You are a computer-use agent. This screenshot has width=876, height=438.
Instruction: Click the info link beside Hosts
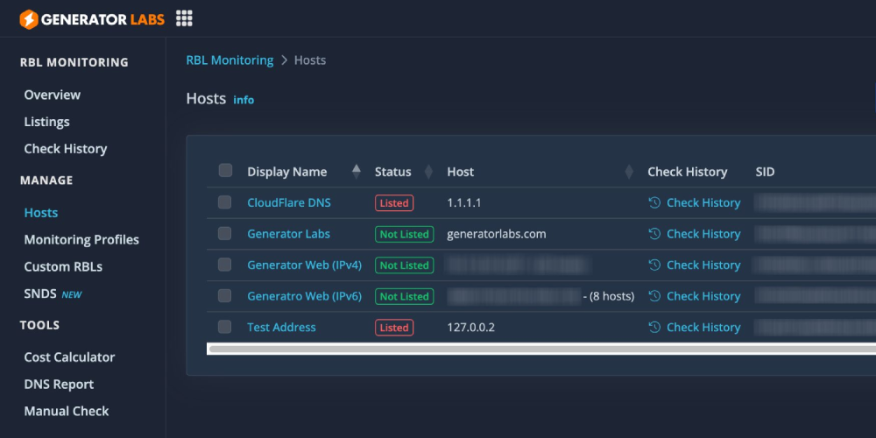tap(244, 100)
